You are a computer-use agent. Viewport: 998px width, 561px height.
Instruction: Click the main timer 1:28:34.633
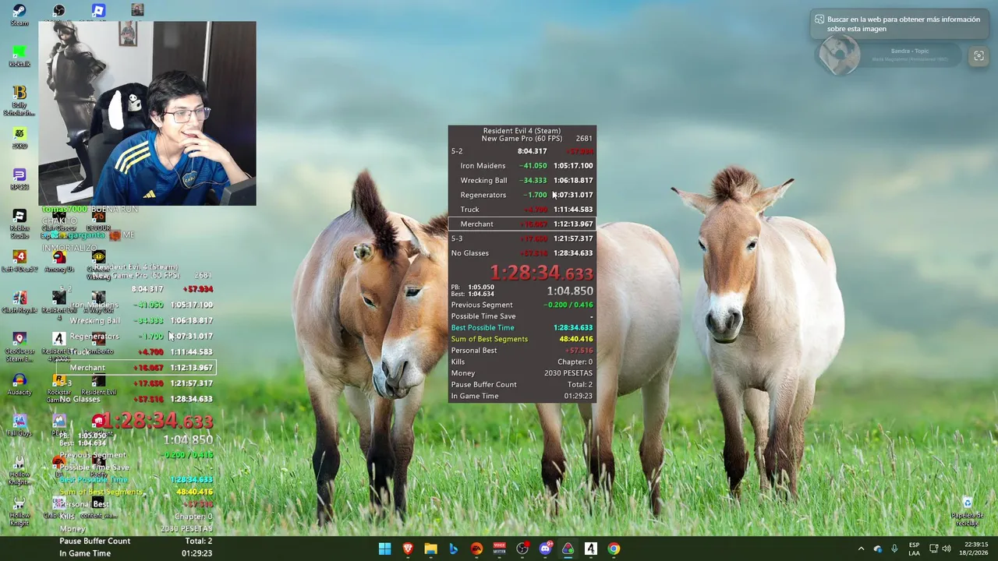[x=541, y=273]
